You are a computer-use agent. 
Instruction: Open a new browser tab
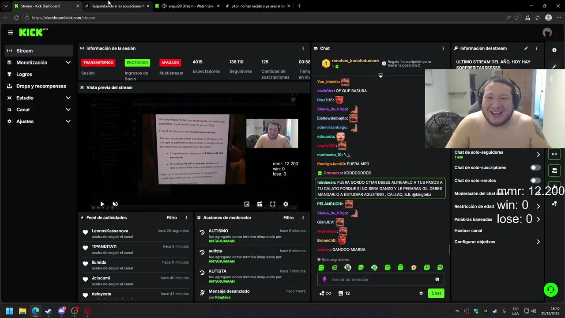pyautogui.click(x=299, y=6)
